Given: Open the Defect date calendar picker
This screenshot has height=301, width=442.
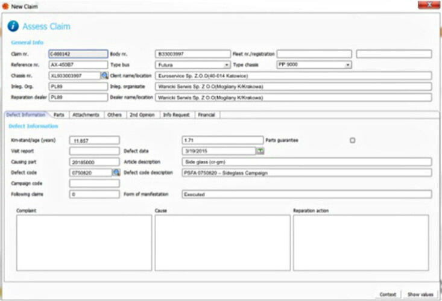Looking at the screenshot, I should 260,151.
